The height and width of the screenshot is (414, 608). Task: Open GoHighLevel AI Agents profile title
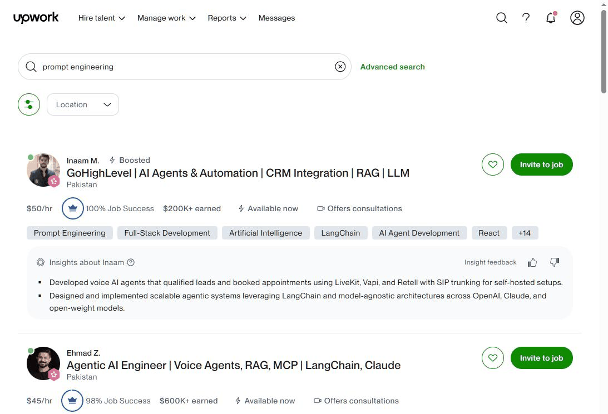tap(238, 173)
